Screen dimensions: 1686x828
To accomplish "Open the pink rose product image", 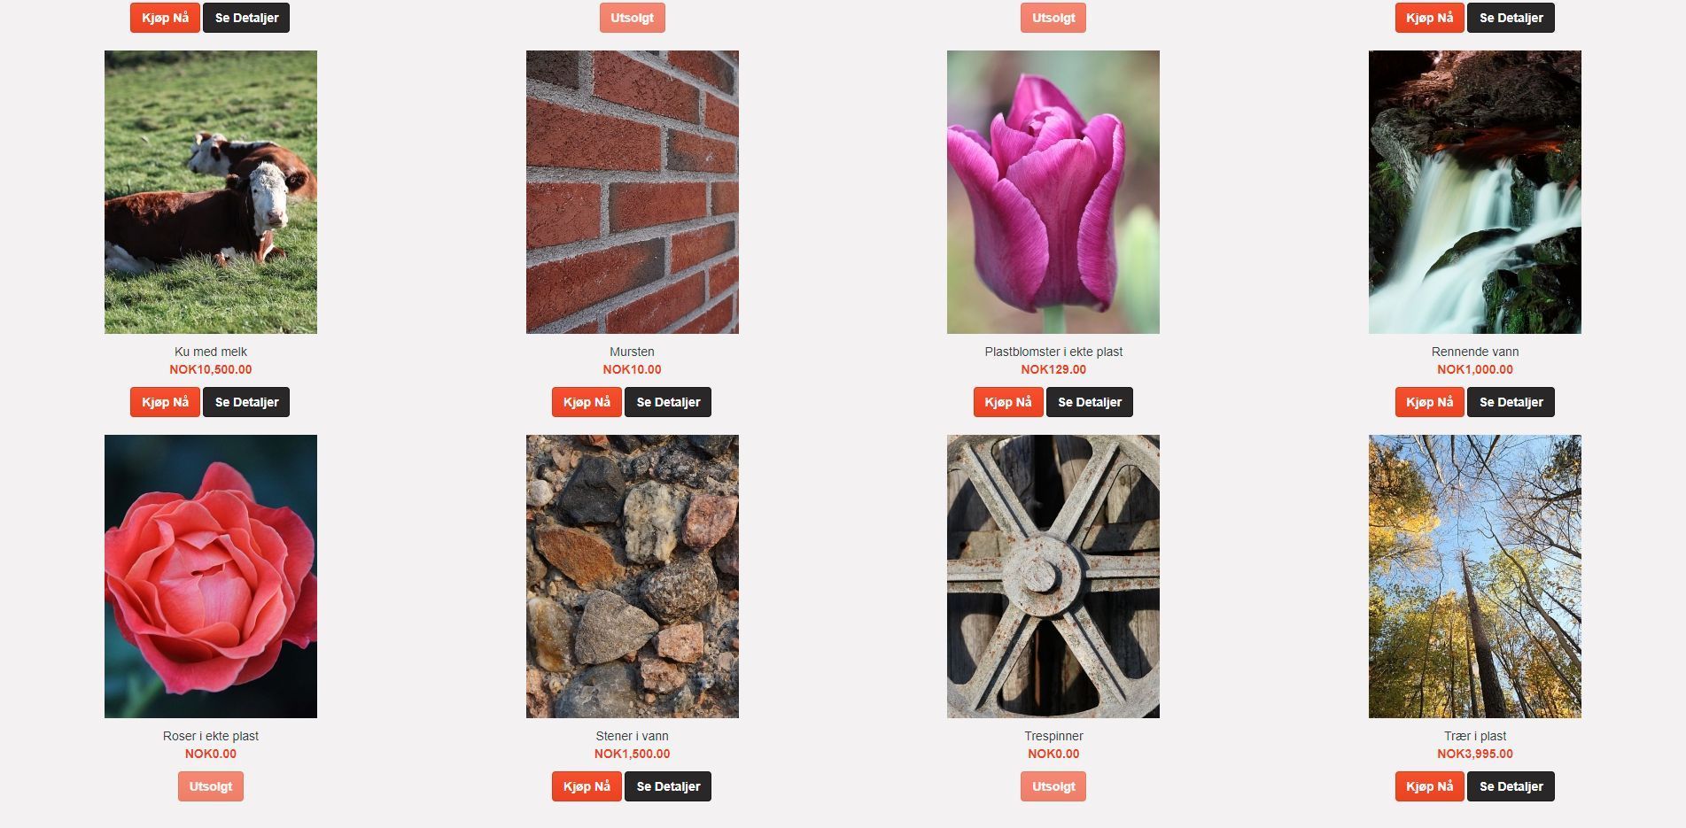I will point(211,577).
